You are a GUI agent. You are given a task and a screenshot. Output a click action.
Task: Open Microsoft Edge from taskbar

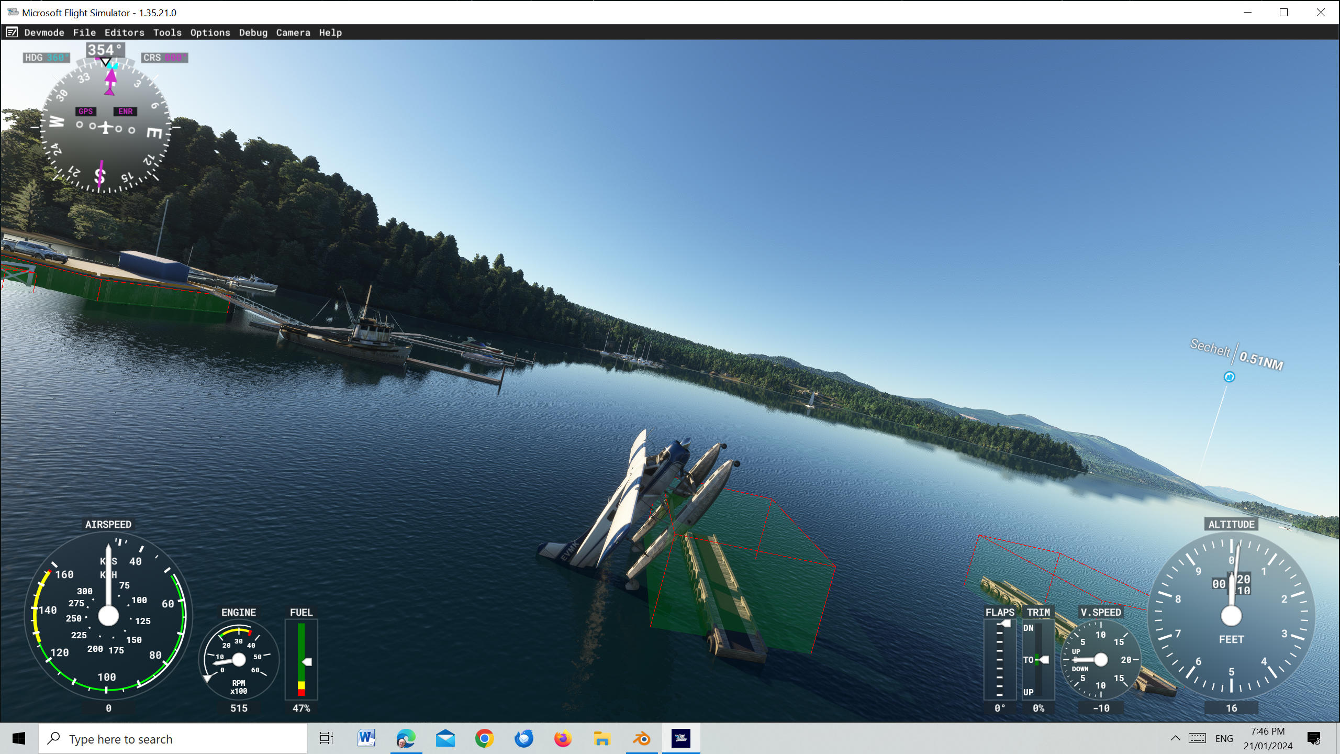coord(406,739)
